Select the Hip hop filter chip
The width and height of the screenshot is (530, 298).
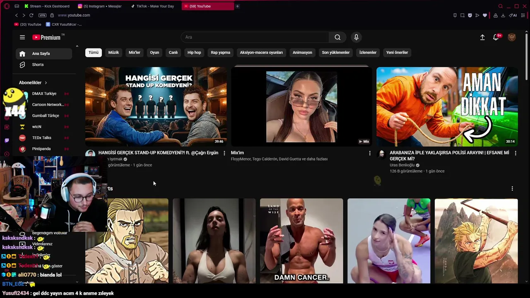(x=194, y=53)
